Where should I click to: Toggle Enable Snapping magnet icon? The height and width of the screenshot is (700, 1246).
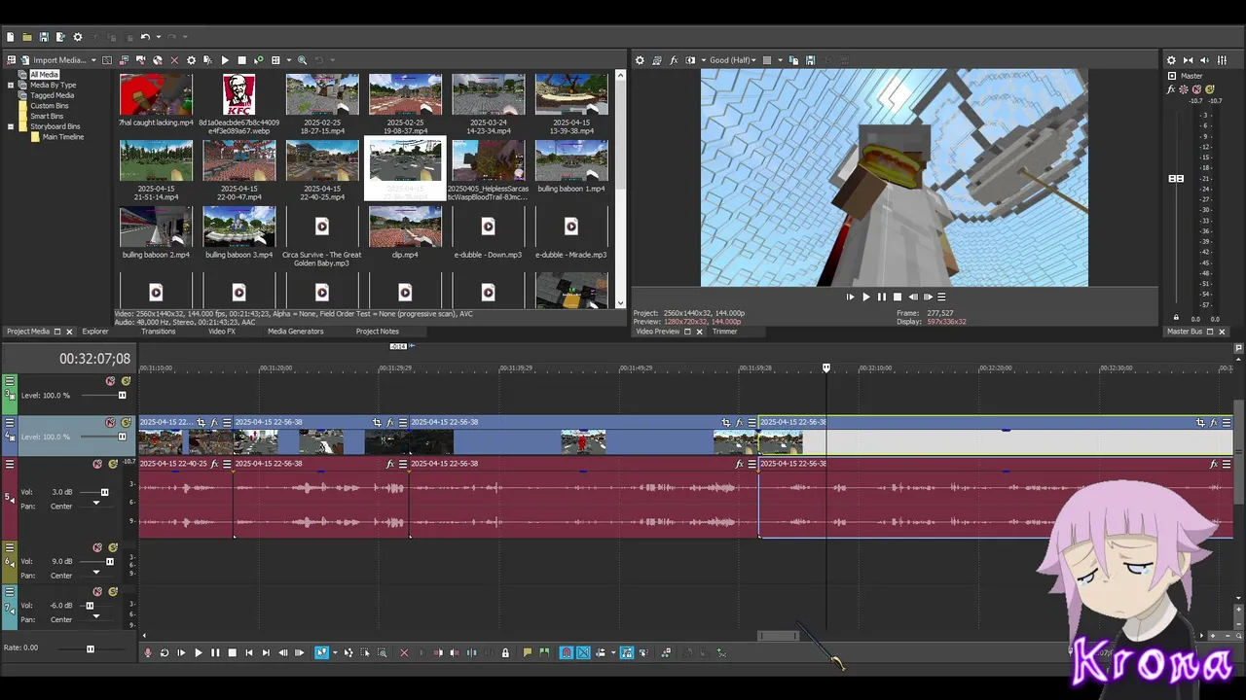click(566, 652)
